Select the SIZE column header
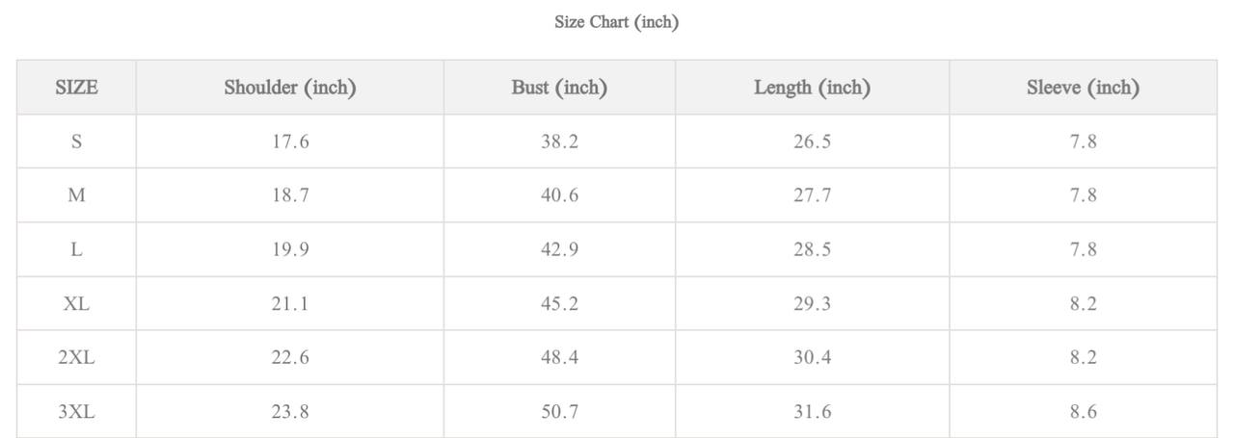The width and height of the screenshot is (1234, 438). click(76, 88)
